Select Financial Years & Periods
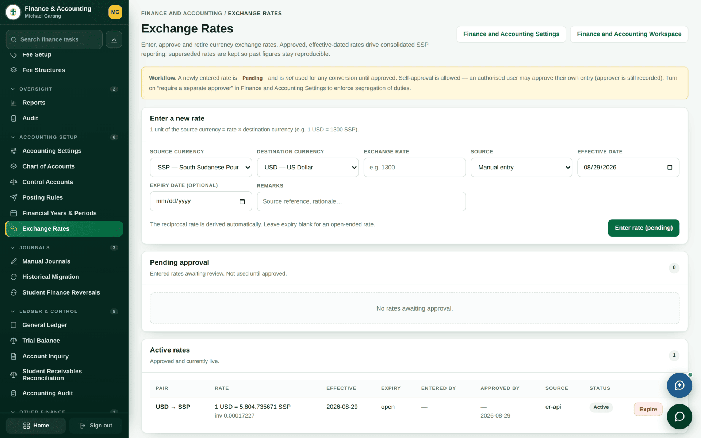This screenshot has height=438, width=701. pos(64,213)
